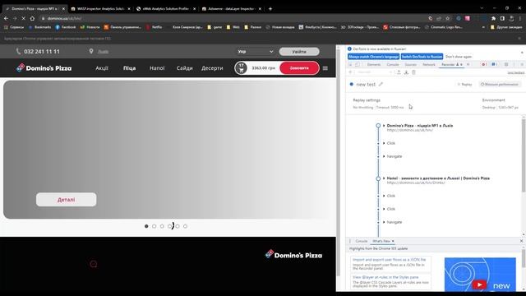Close the DevTools bottom drawer
526x296 pixels.
pos(521,241)
